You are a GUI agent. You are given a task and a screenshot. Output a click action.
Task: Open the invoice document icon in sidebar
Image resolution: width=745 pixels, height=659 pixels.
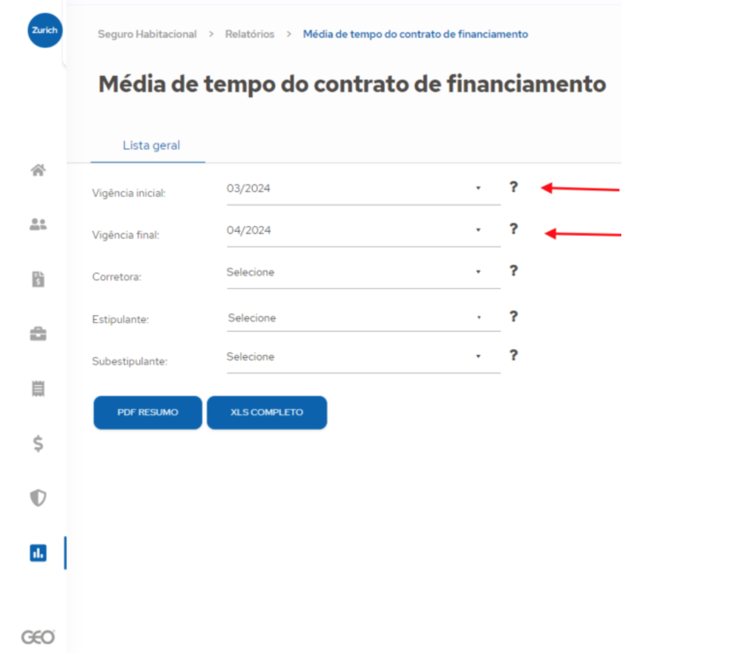tap(38, 279)
